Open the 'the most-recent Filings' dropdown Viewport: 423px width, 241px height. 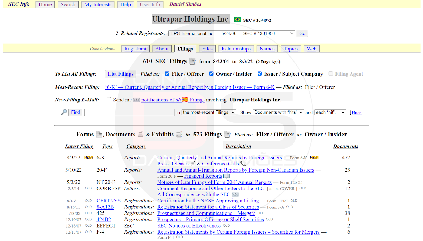click(209, 112)
